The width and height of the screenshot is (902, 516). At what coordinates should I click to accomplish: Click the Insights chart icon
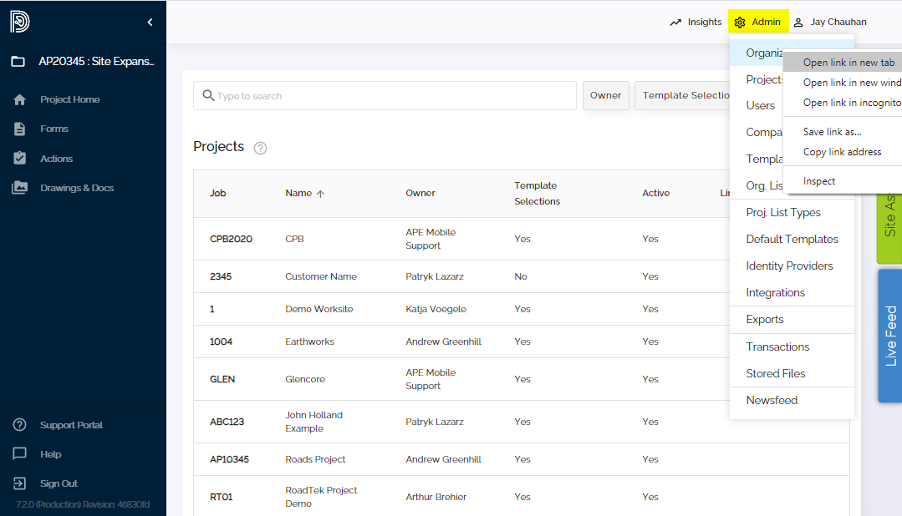(675, 22)
